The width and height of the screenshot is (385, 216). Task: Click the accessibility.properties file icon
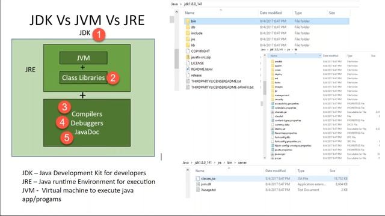click(273, 104)
